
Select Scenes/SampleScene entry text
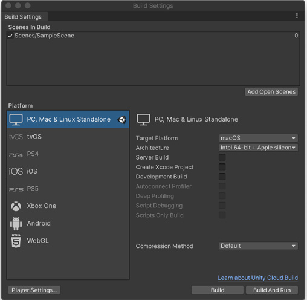44,36
